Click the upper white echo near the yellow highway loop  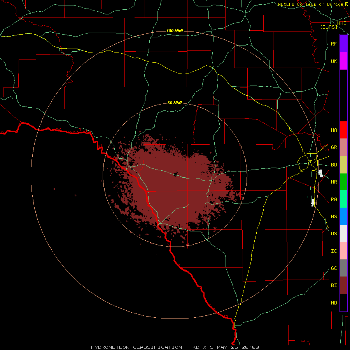[x=321, y=173]
